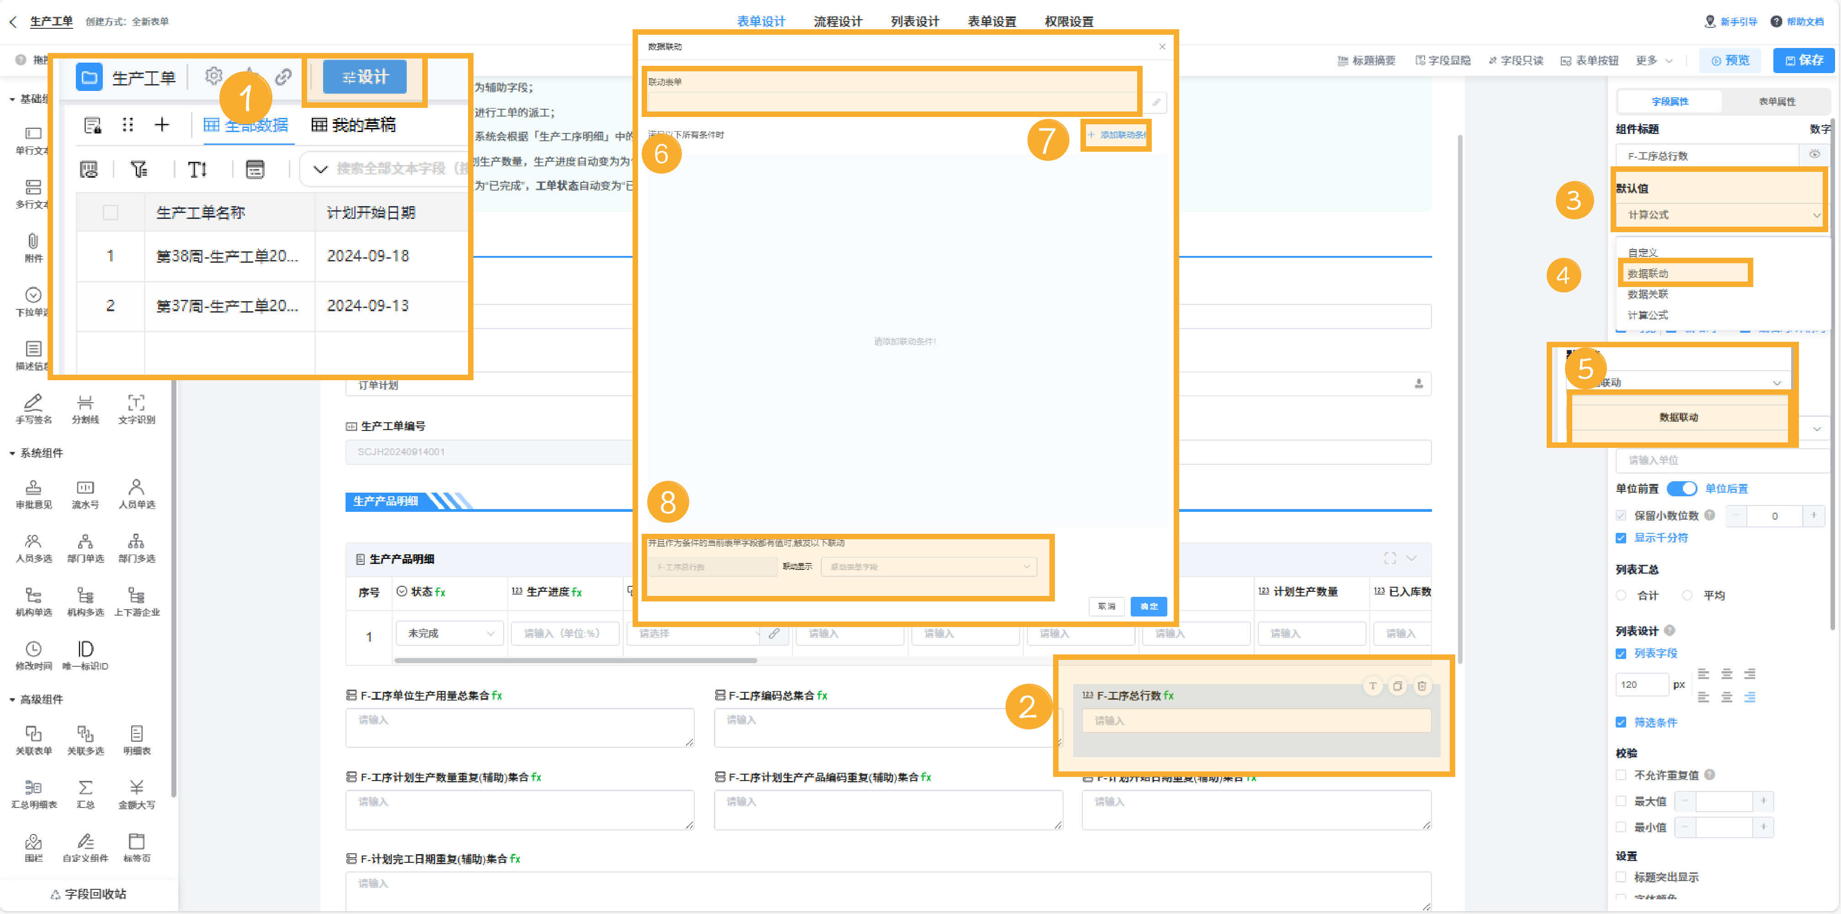Open the 字段回收站 field recycle bin
The height and width of the screenshot is (914, 1841).
coord(89,894)
